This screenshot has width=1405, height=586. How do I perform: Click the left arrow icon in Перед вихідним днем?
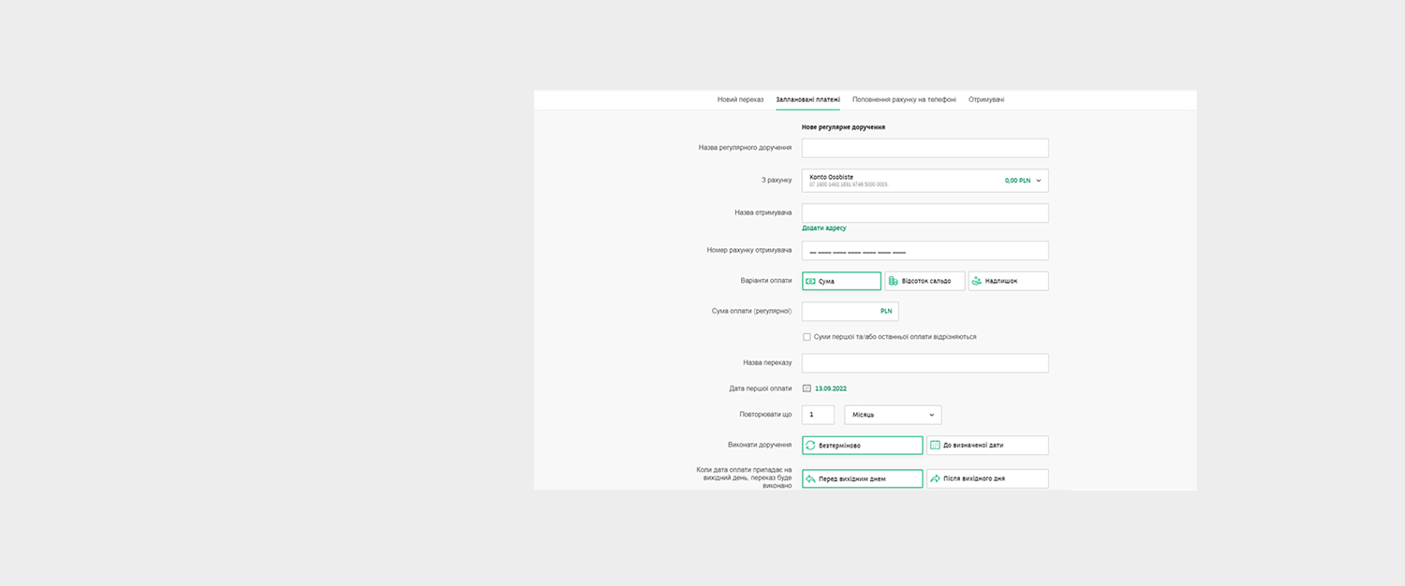click(811, 478)
